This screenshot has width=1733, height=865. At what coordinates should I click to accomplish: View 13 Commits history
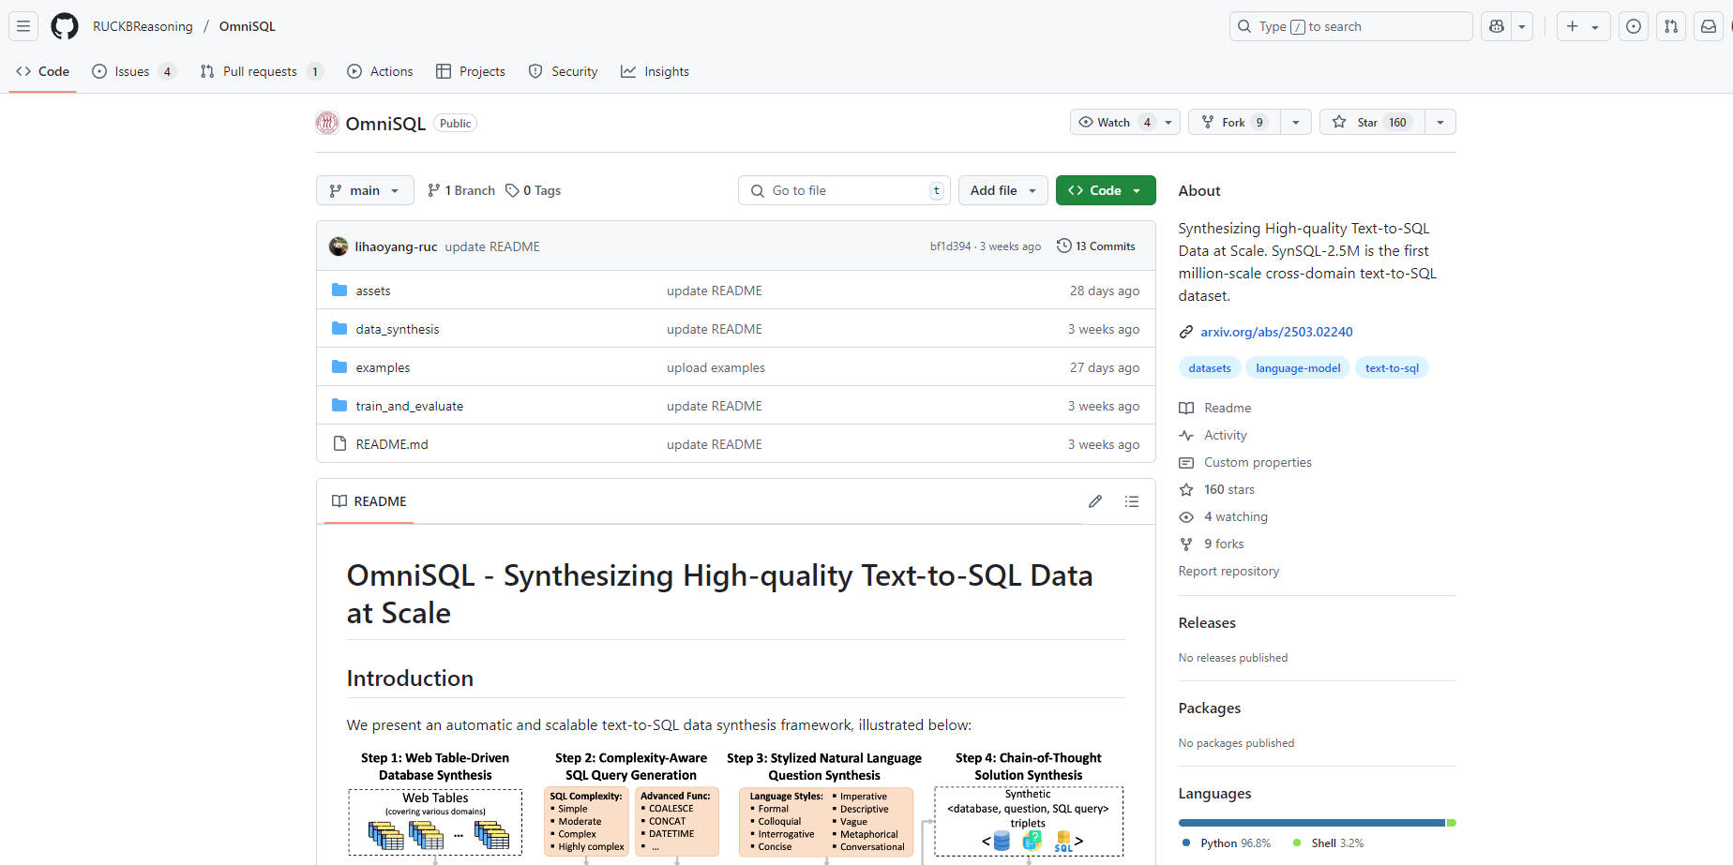pos(1095,246)
